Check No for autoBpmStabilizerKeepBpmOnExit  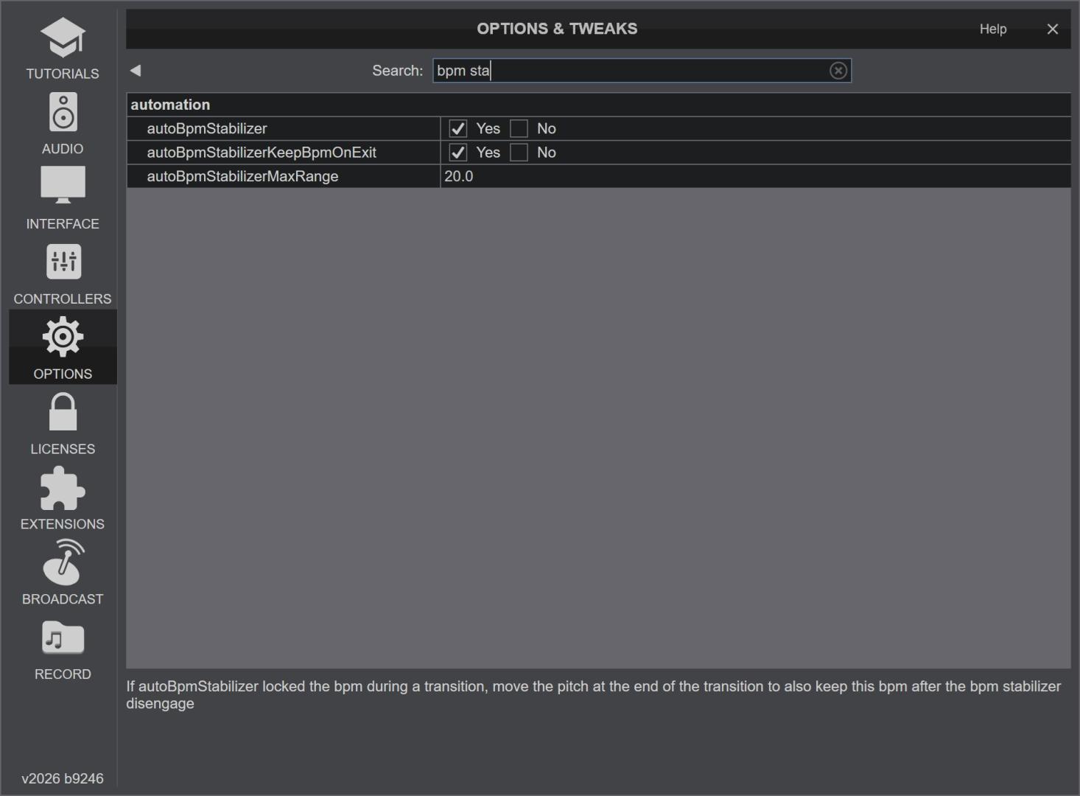click(519, 153)
